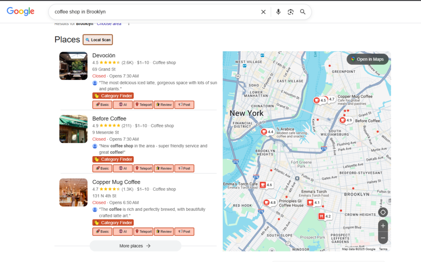Click the magnifier search button
The image size is (421, 262).
pyautogui.click(x=303, y=12)
